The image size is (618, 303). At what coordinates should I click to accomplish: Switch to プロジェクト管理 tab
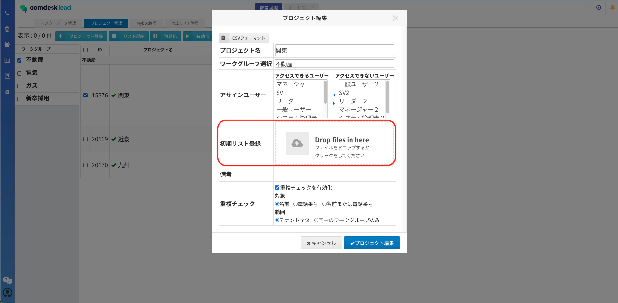(x=106, y=23)
